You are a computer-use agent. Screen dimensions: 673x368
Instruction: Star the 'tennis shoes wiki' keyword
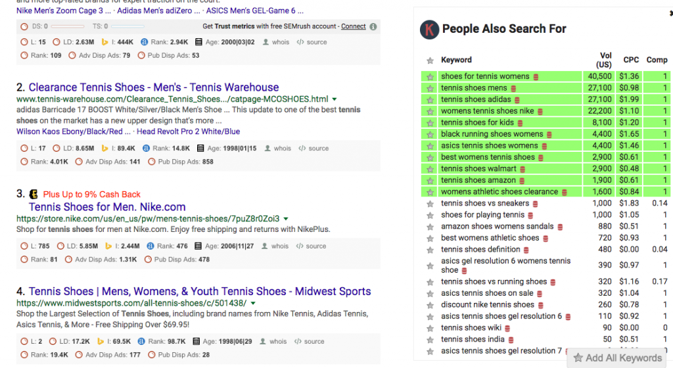[x=430, y=329]
